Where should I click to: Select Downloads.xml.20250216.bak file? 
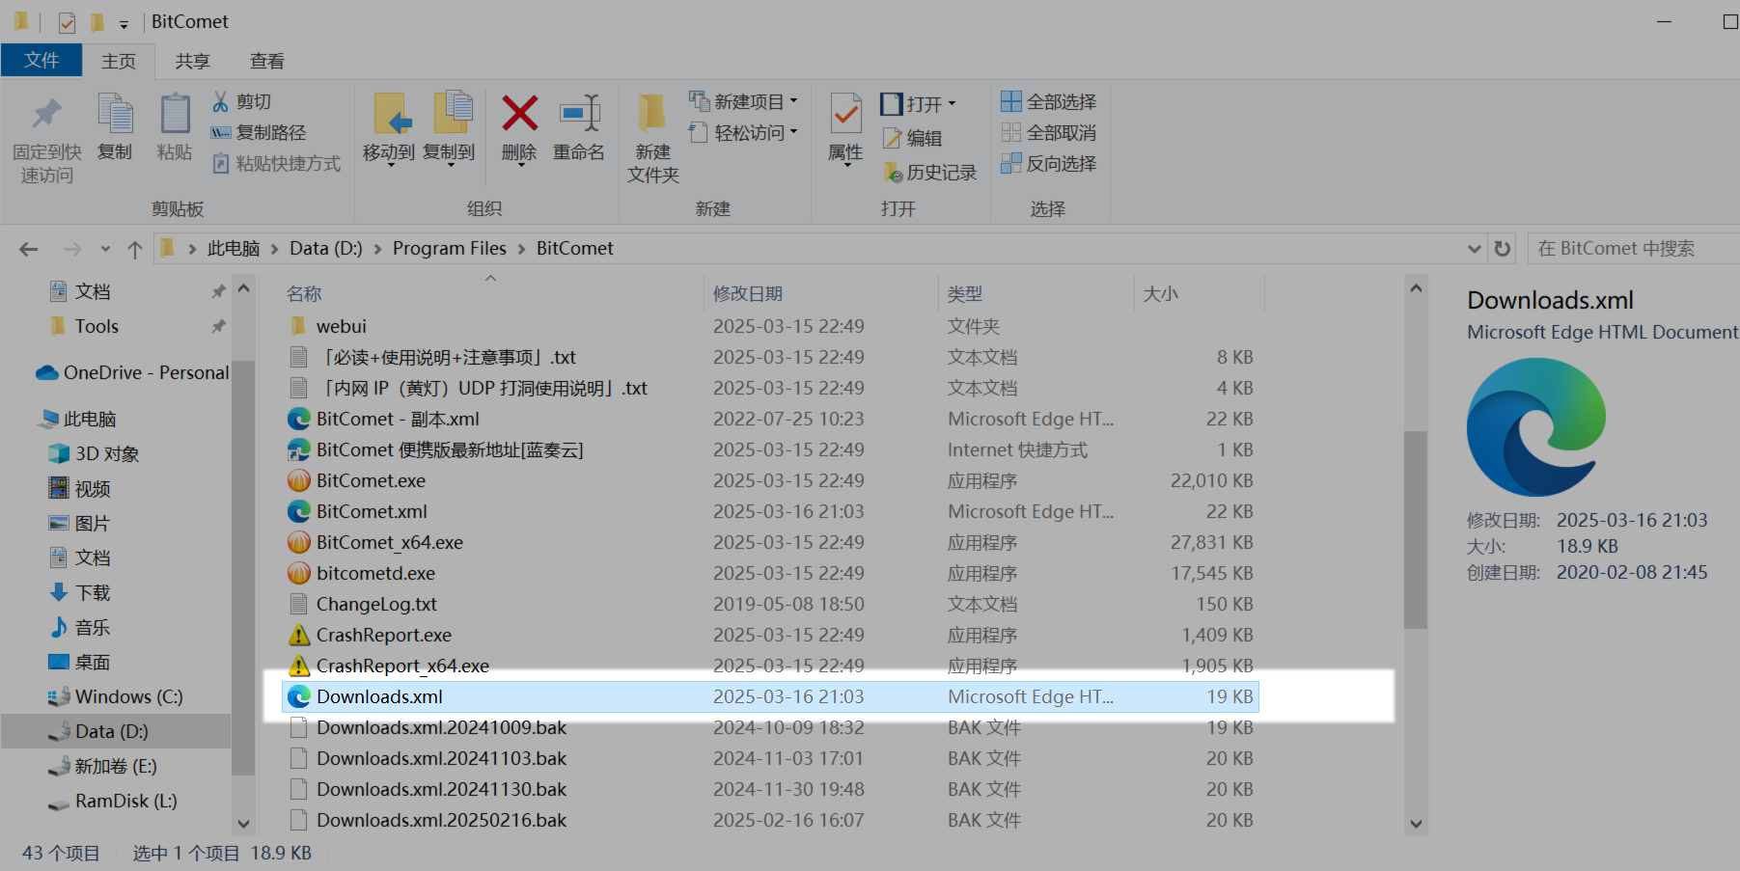[441, 820]
